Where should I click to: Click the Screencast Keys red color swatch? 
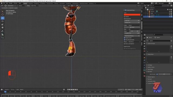click(x=132, y=15)
